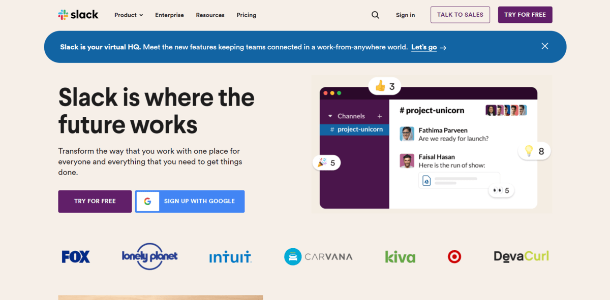Expand the Product dropdown menu
The image size is (610, 300).
(x=129, y=15)
